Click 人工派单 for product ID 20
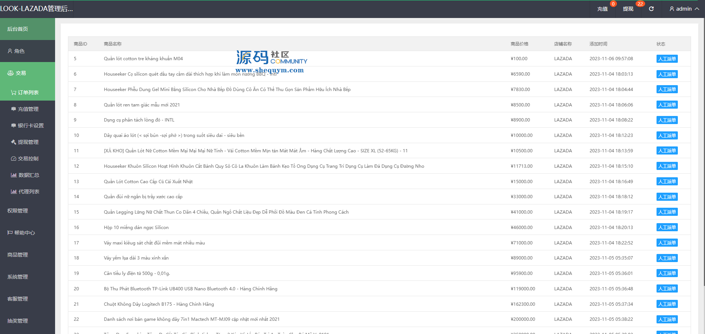705x334 pixels. click(667, 288)
